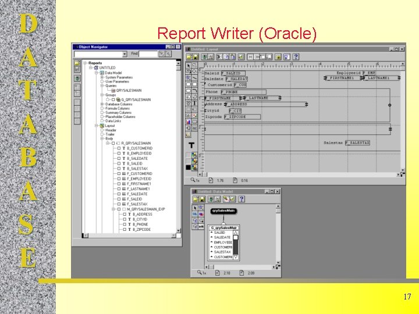Click the box beside B_ADDRESS
The image size is (419, 314).
[x=125, y=214]
